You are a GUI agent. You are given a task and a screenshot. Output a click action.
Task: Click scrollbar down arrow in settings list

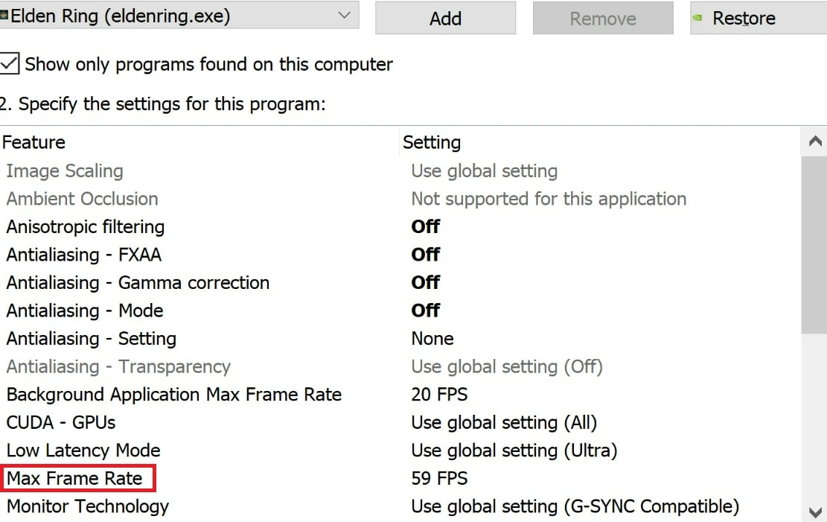tap(815, 512)
